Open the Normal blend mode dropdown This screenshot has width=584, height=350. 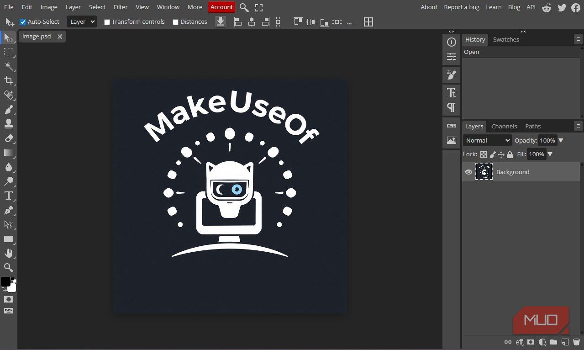487,140
